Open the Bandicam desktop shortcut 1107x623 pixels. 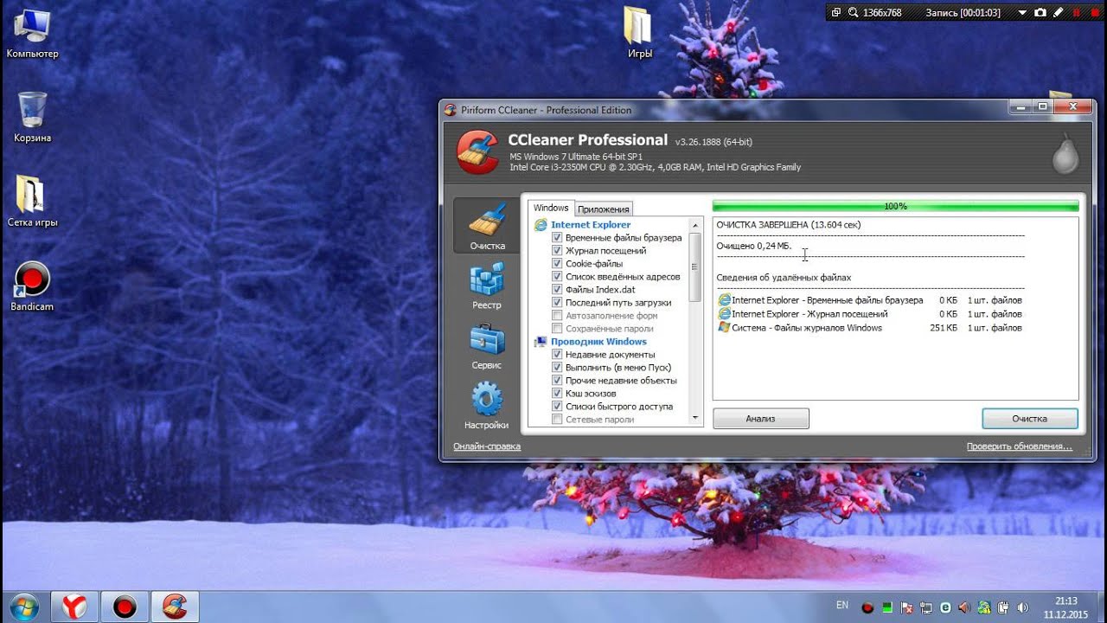32,286
